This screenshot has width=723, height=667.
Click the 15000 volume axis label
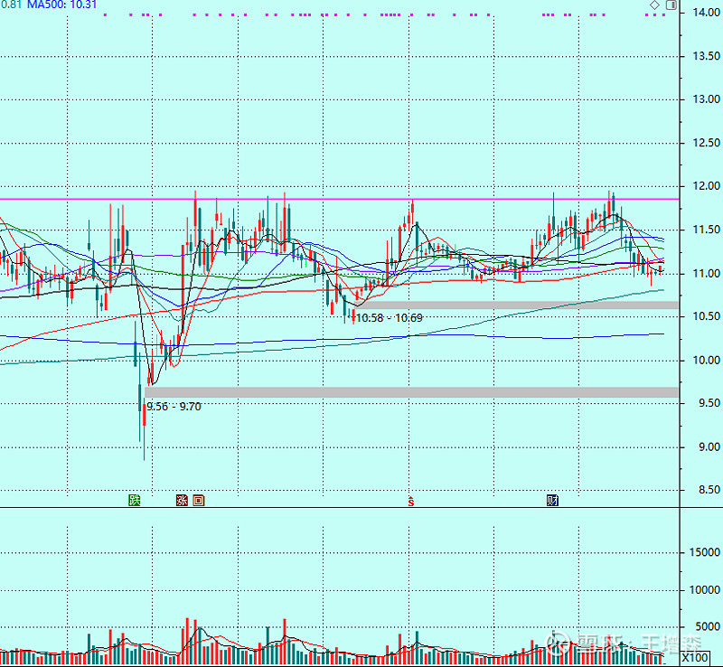coord(705,552)
